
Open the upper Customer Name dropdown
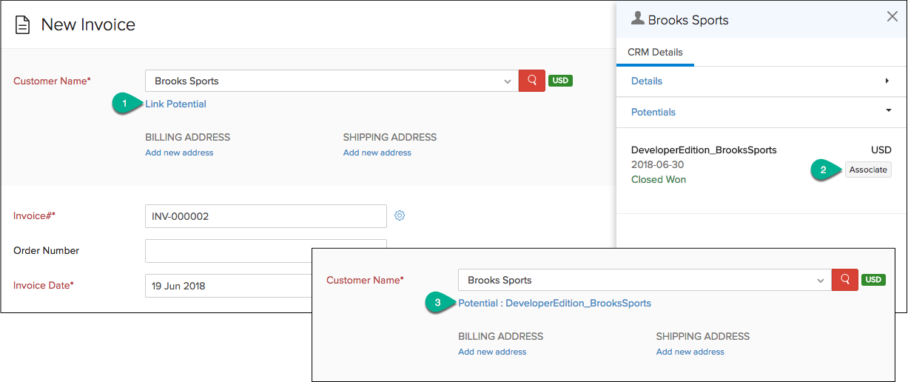[x=507, y=81]
